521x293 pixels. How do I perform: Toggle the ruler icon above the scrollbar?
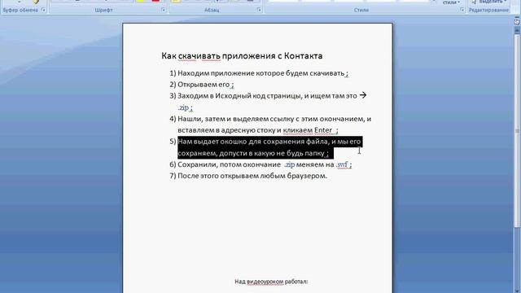(x=517, y=22)
